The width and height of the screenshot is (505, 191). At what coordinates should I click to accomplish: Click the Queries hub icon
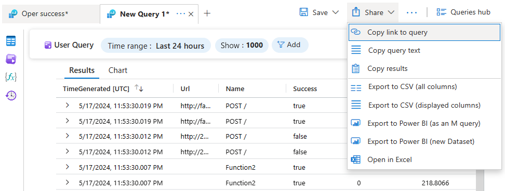(x=441, y=12)
